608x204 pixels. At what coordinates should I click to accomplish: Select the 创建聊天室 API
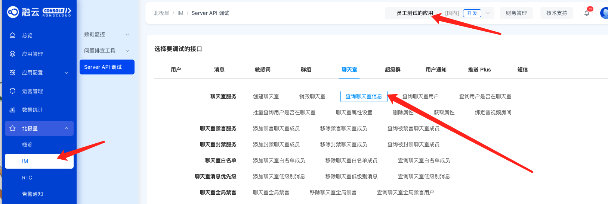pos(266,96)
